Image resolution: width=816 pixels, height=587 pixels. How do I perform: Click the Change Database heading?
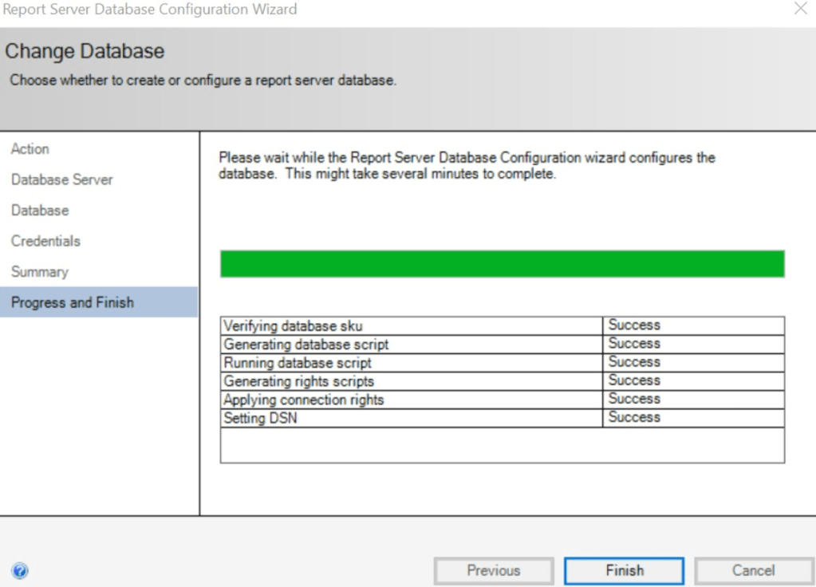click(x=85, y=52)
